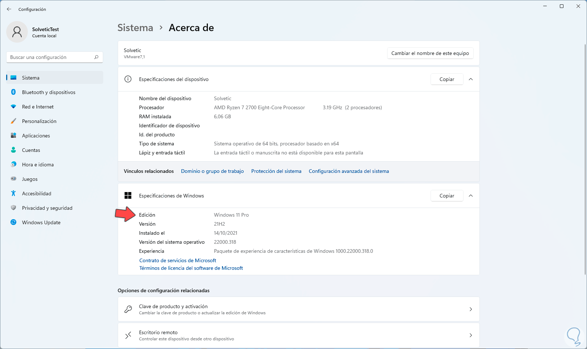Open Términos de licencia del software link

(191, 268)
